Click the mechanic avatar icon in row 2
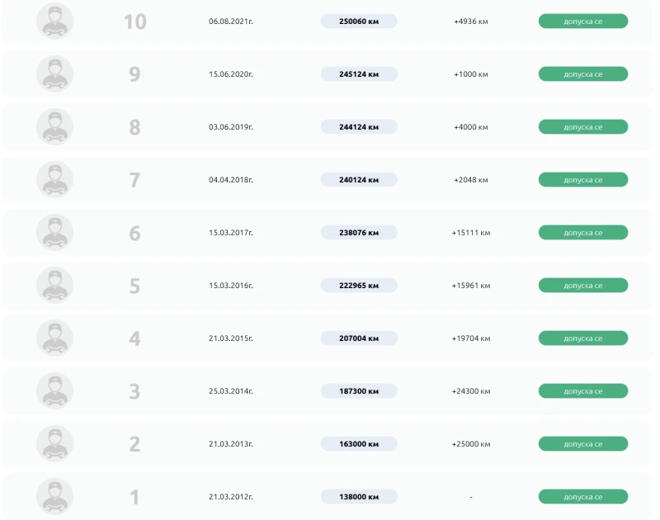Viewport: 660px width, 520px height. pyautogui.click(x=54, y=444)
